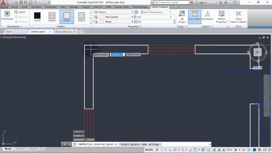Screen dimensions: 272x153
Task: Open the Express Tools ribbon tab
Action: click(x=122, y=7)
